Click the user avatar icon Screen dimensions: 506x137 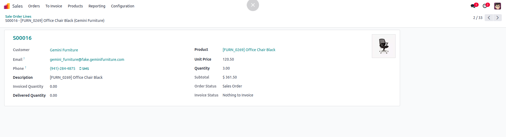(x=497, y=6)
